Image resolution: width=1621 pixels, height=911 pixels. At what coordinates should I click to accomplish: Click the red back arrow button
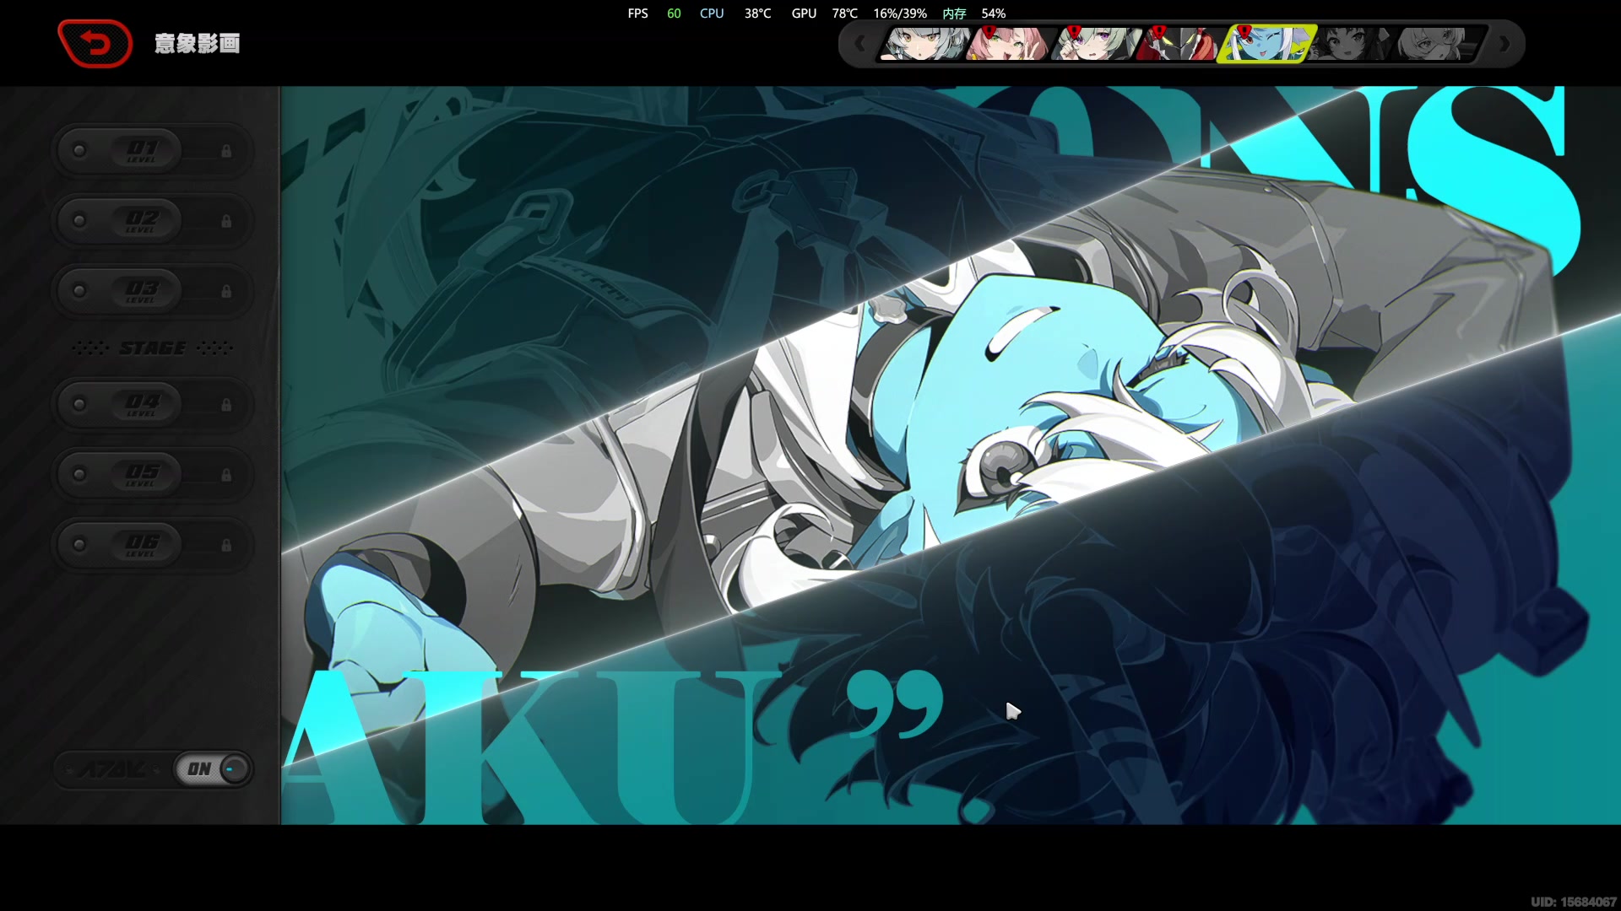tap(95, 43)
